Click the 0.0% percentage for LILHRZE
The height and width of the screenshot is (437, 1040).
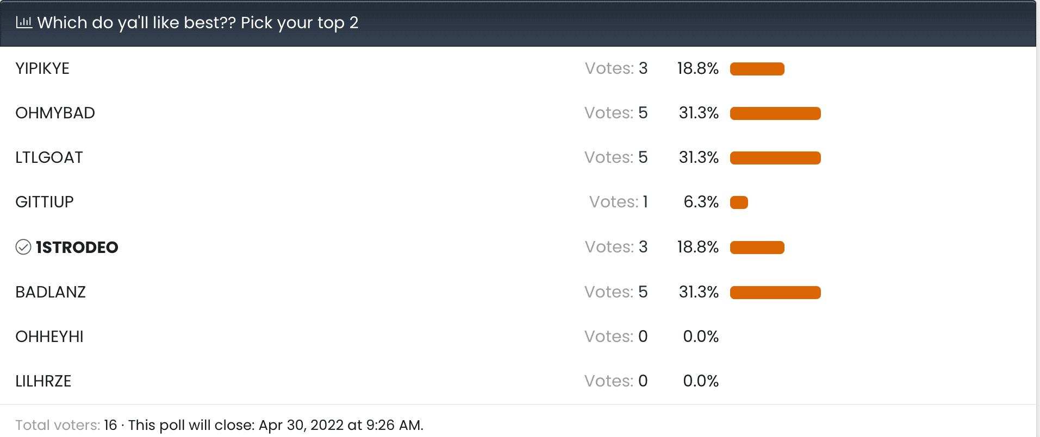701,381
